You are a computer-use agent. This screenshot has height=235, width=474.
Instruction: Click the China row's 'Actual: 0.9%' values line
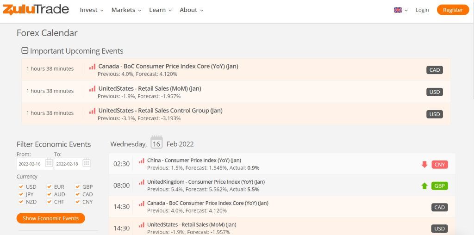[x=203, y=168]
